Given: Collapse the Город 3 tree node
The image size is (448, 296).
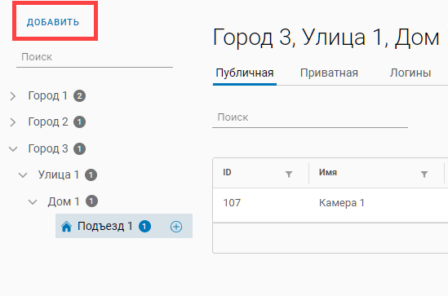Looking at the screenshot, I should point(13,148).
